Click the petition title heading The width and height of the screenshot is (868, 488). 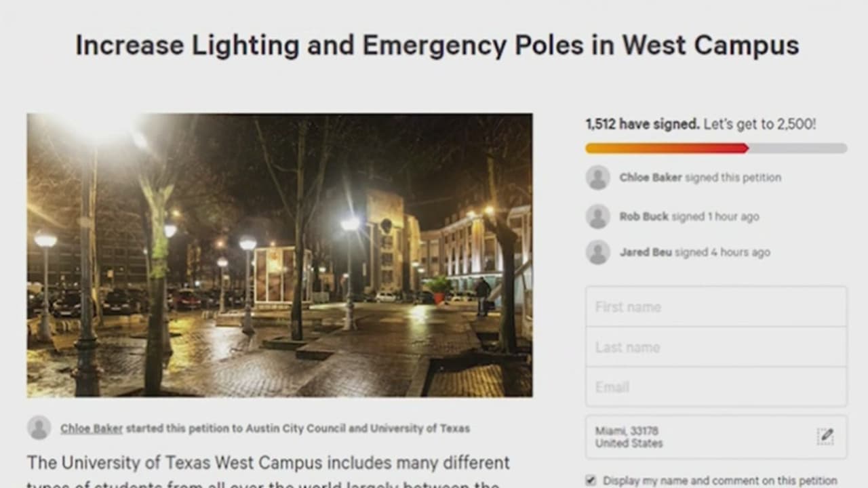437,45
